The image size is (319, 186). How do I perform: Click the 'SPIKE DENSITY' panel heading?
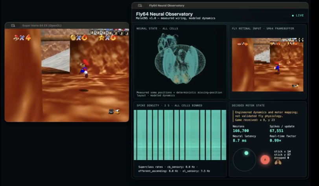click(169, 106)
